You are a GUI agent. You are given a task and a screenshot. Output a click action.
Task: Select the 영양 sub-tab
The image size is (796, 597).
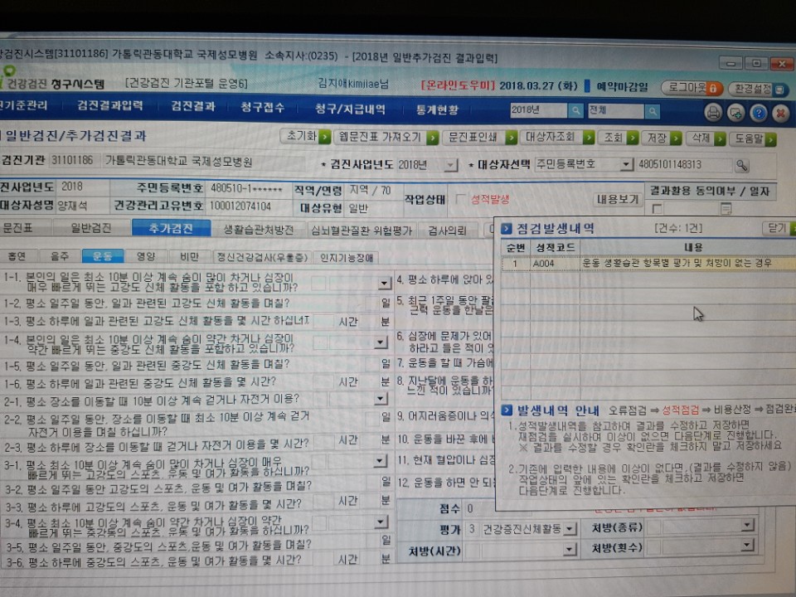pyautogui.click(x=146, y=256)
